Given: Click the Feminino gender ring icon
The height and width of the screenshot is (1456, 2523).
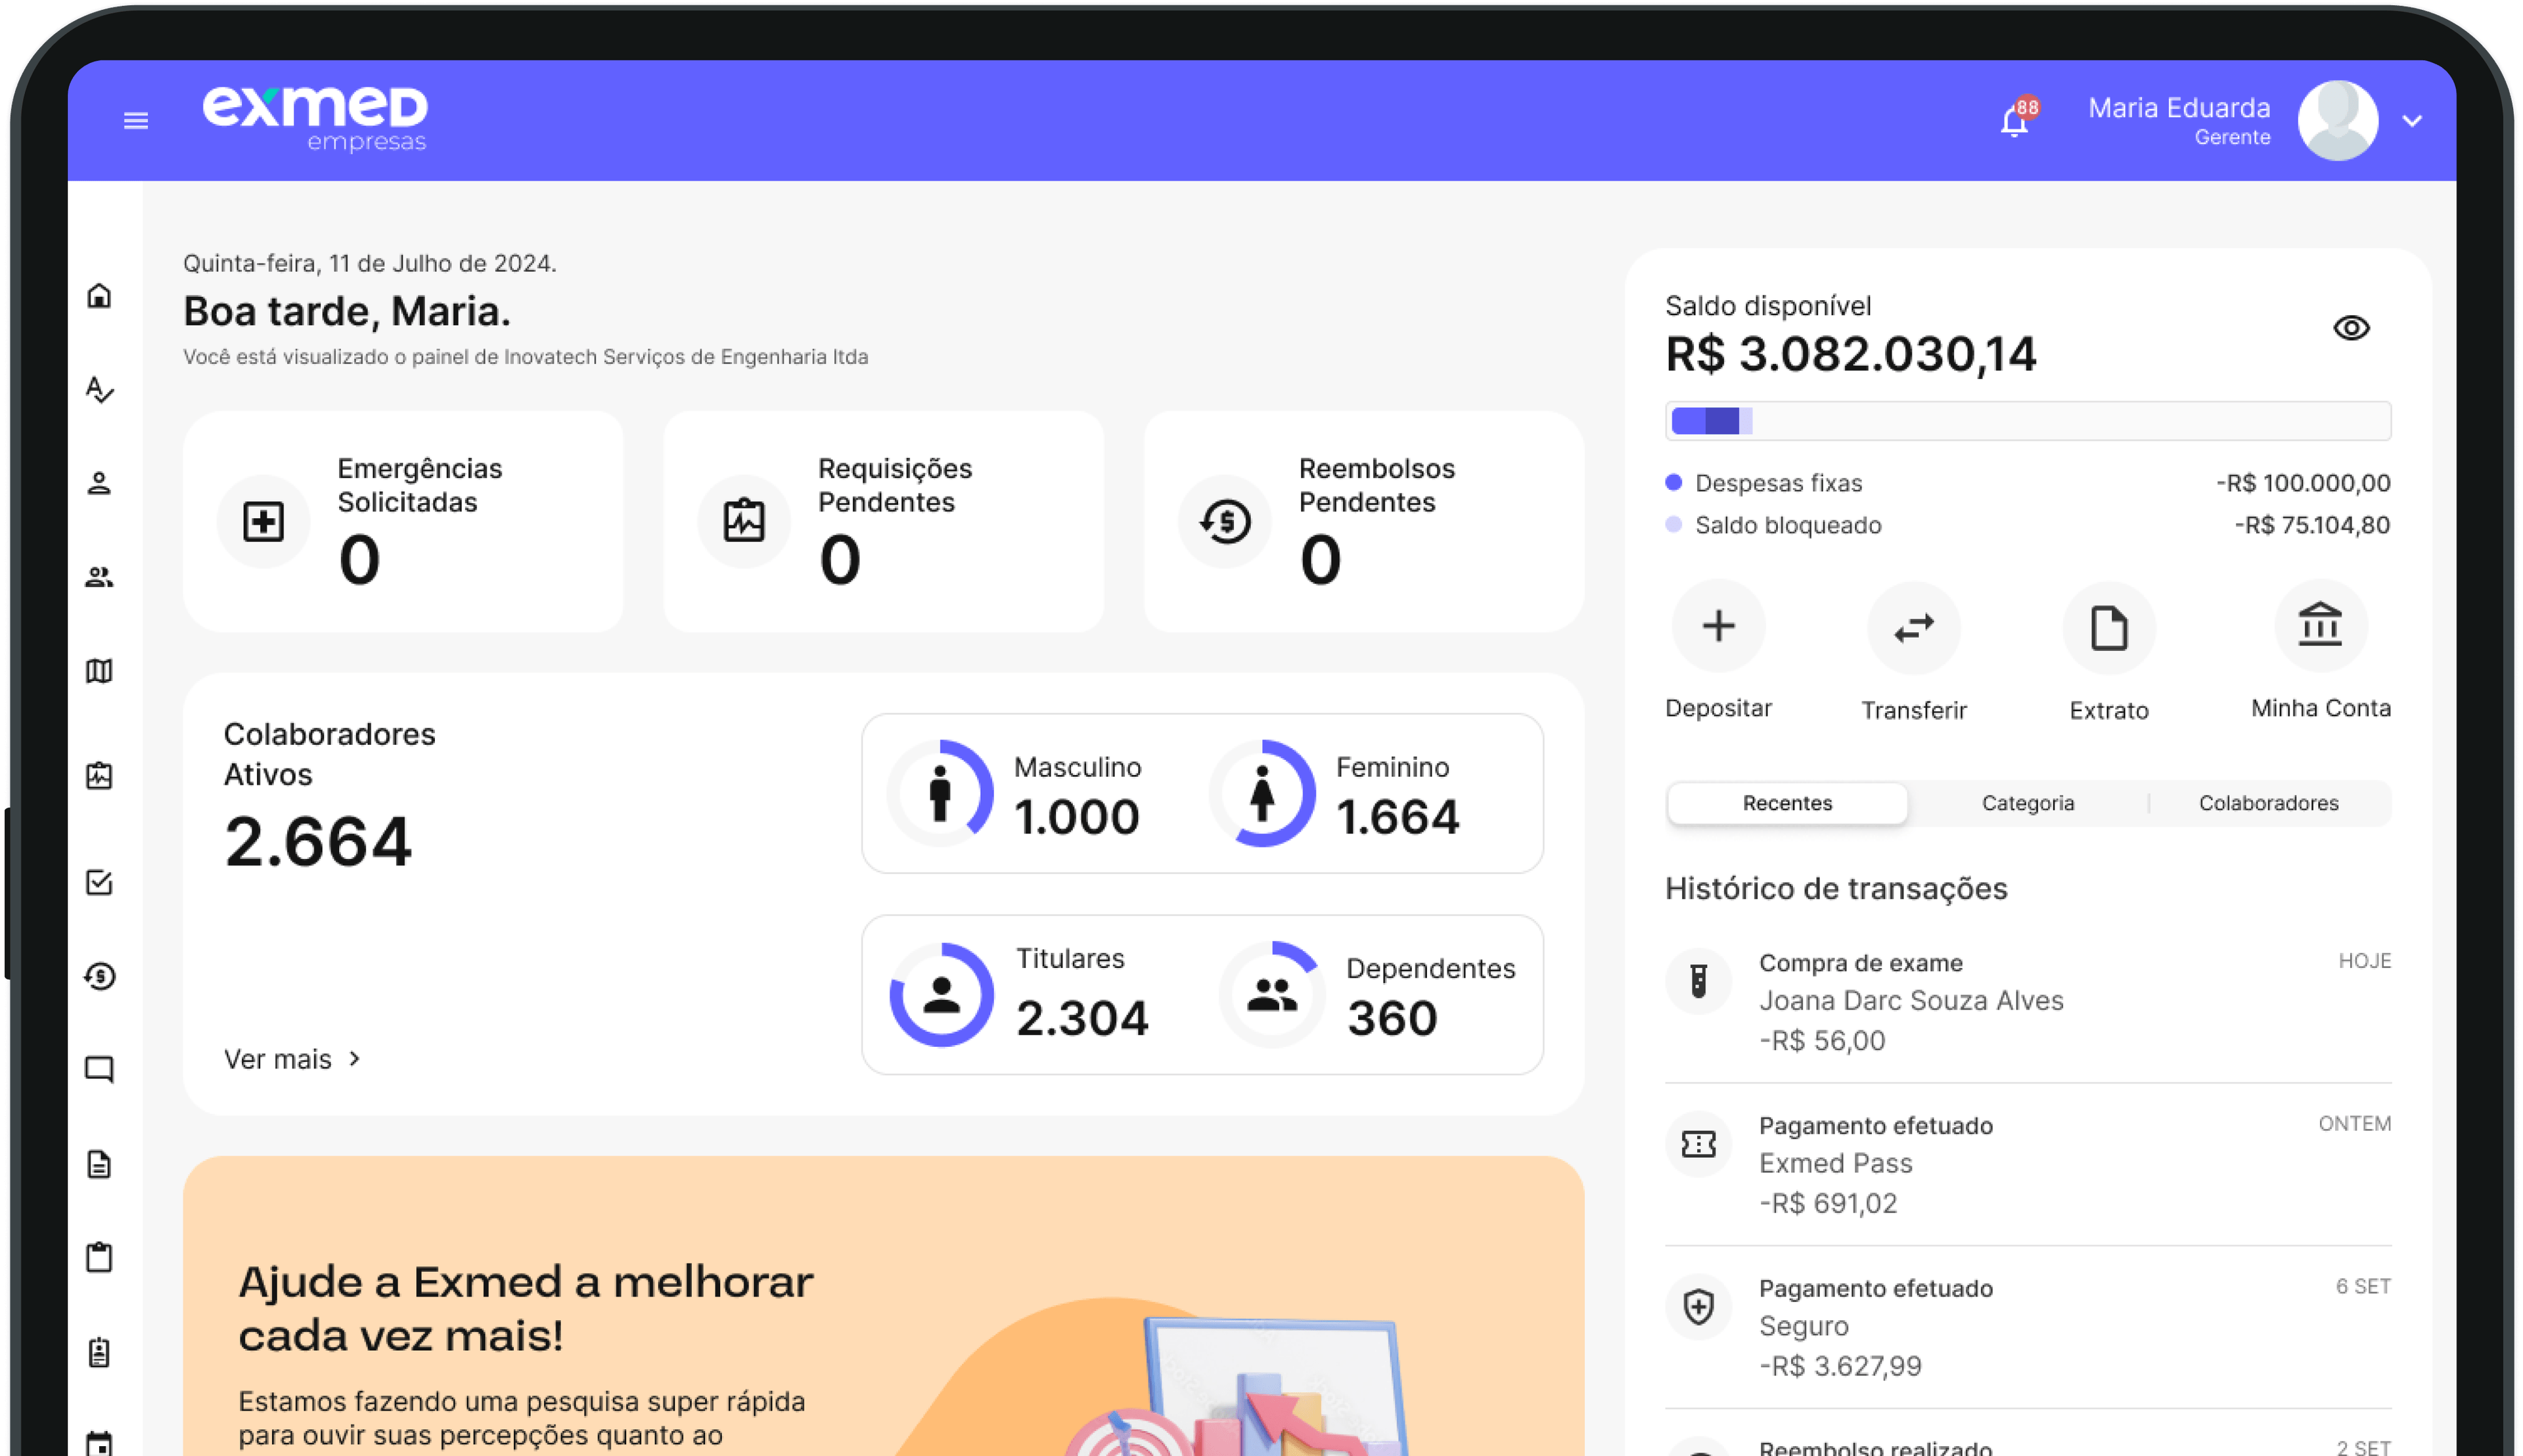Looking at the screenshot, I should pos(1263,793).
